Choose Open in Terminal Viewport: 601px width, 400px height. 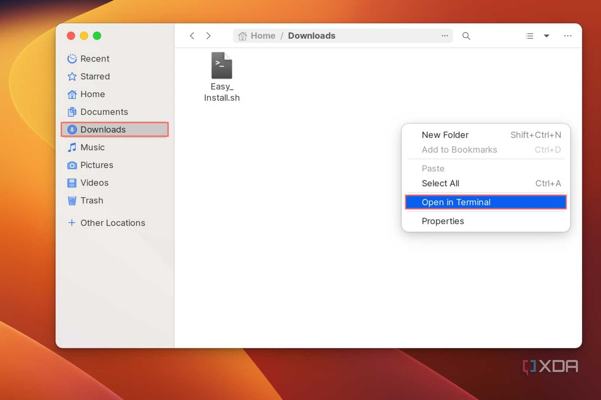486,202
